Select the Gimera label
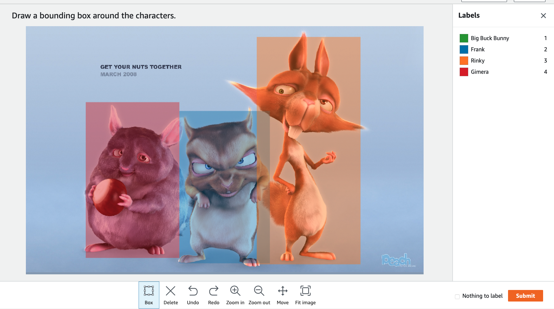The height and width of the screenshot is (309, 554). pyautogui.click(x=479, y=72)
